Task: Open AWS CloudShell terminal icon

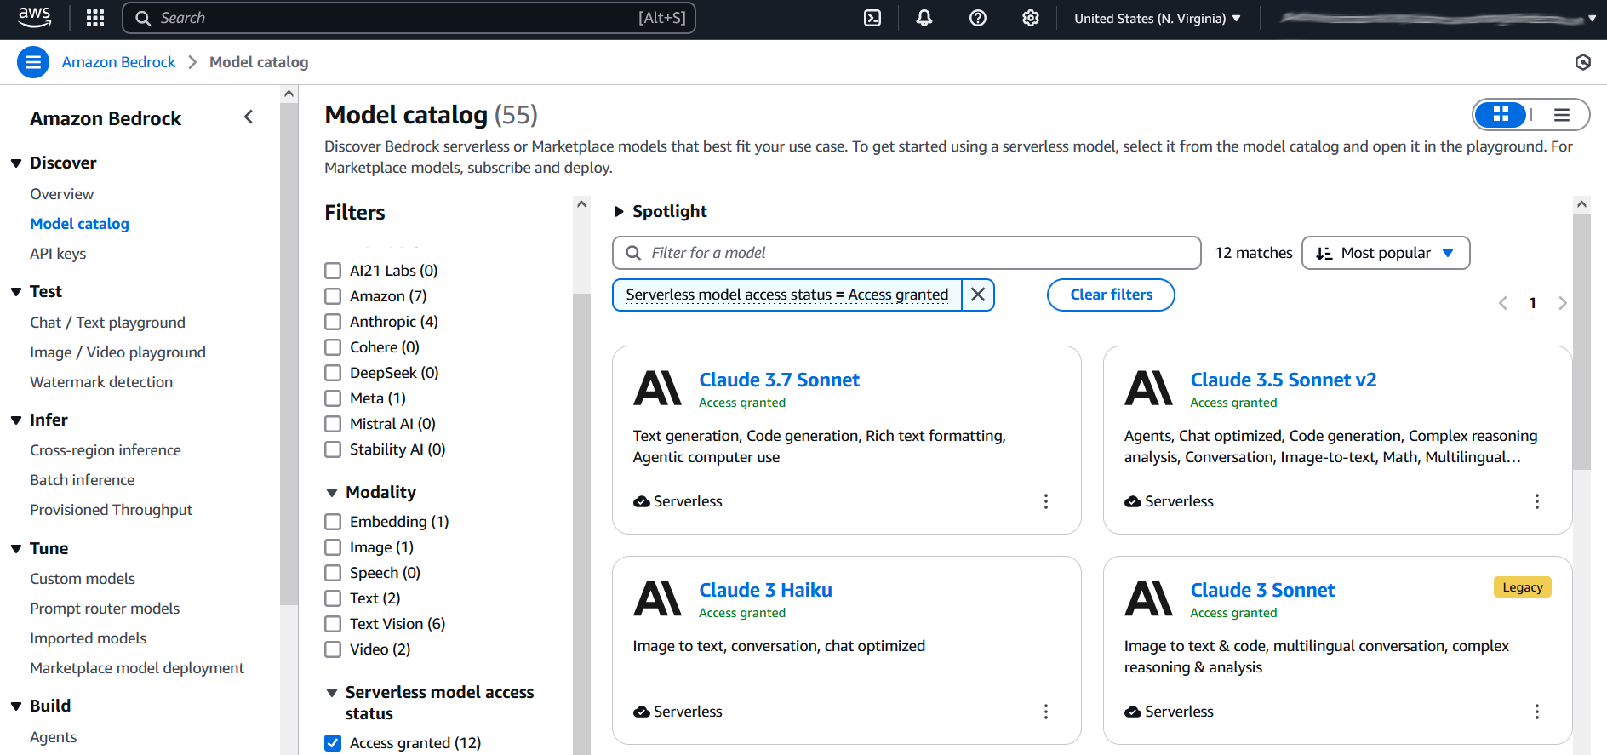Action: (x=872, y=18)
